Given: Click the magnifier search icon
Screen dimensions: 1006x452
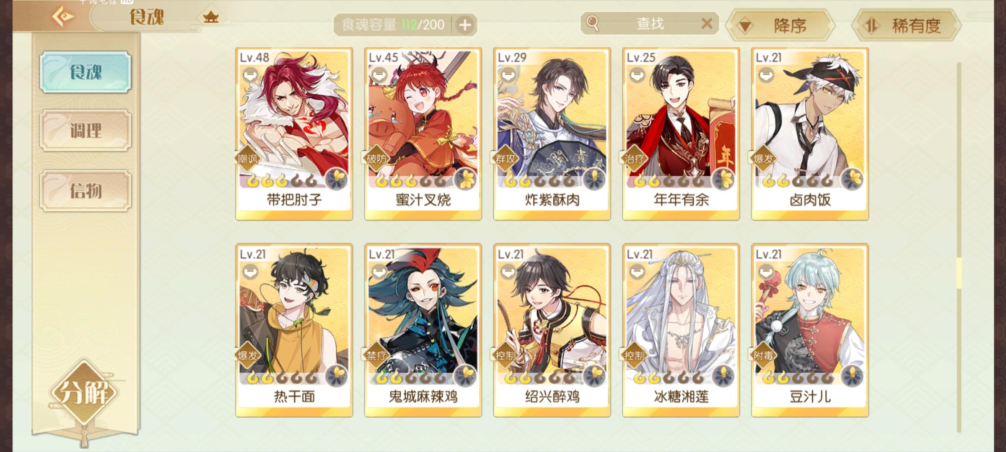Looking at the screenshot, I should tap(592, 23).
